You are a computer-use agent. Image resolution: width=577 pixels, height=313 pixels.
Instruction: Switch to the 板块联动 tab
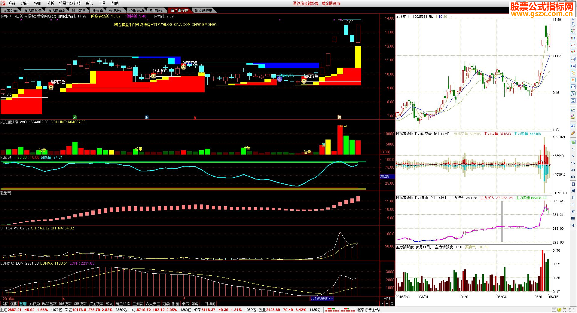116,11
